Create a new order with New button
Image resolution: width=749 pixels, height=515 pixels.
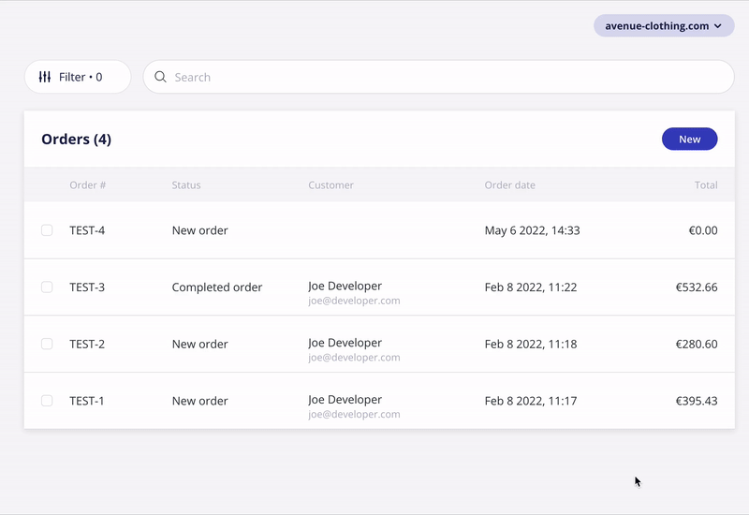pos(689,139)
